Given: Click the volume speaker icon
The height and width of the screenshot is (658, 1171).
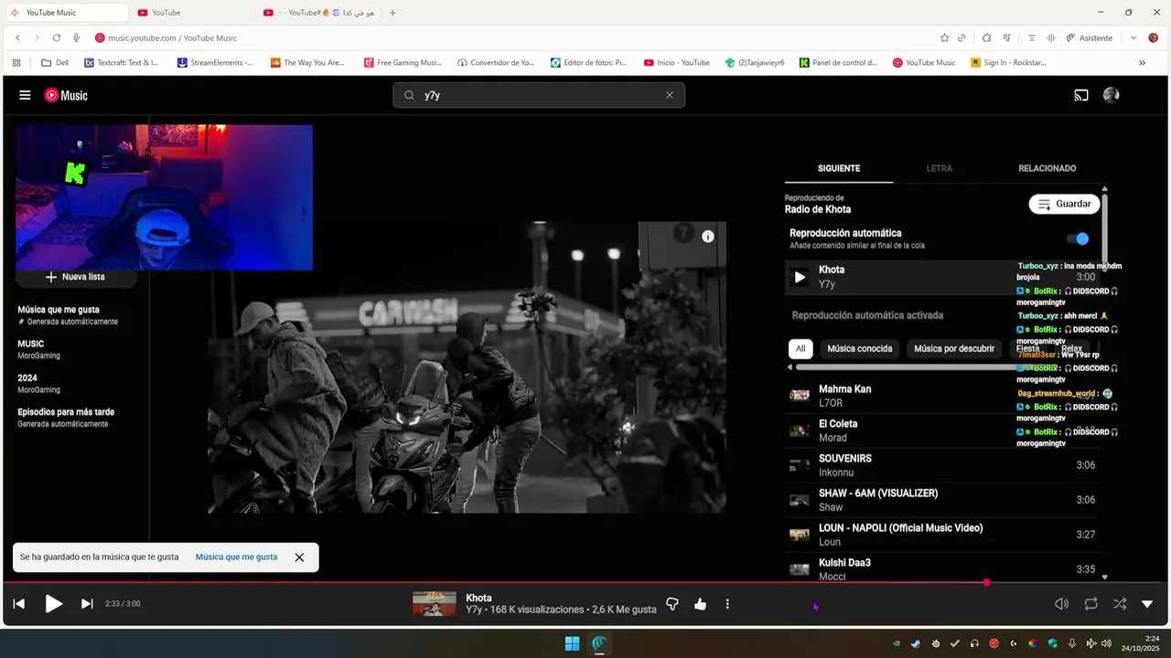Looking at the screenshot, I should pos(1061,604).
